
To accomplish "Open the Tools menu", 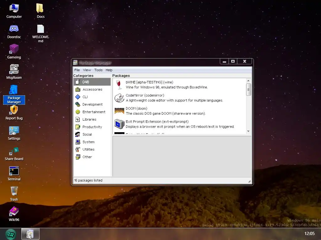I will (98, 70).
